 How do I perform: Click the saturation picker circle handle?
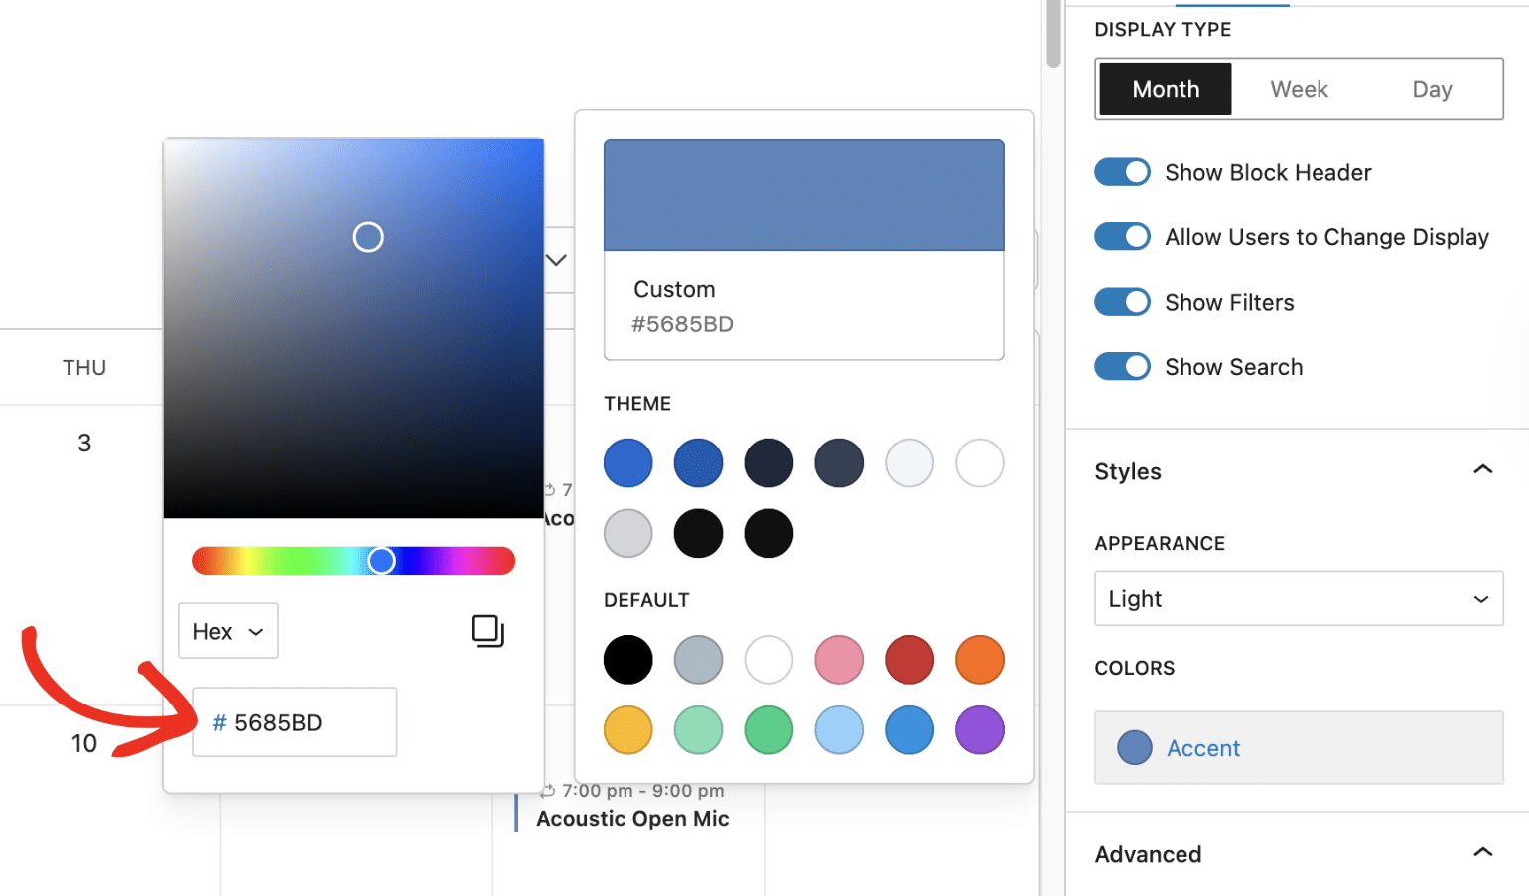(x=368, y=237)
